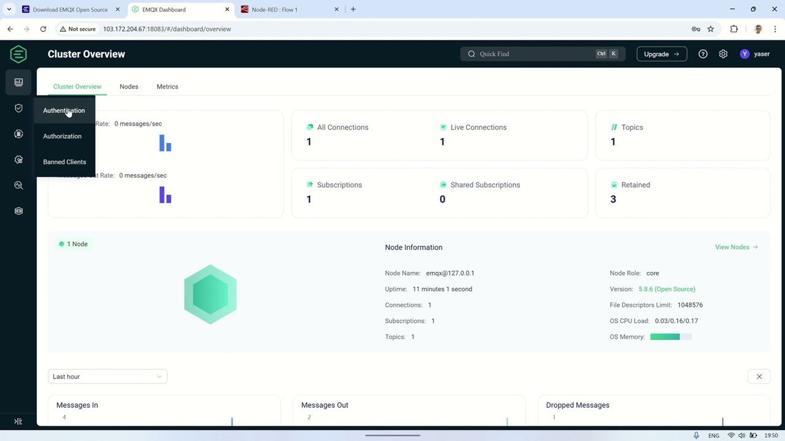Open dashboard settings gear icon
Viewport: 785px width, 441px height.
pyautogui.click(x=723, y=54)
